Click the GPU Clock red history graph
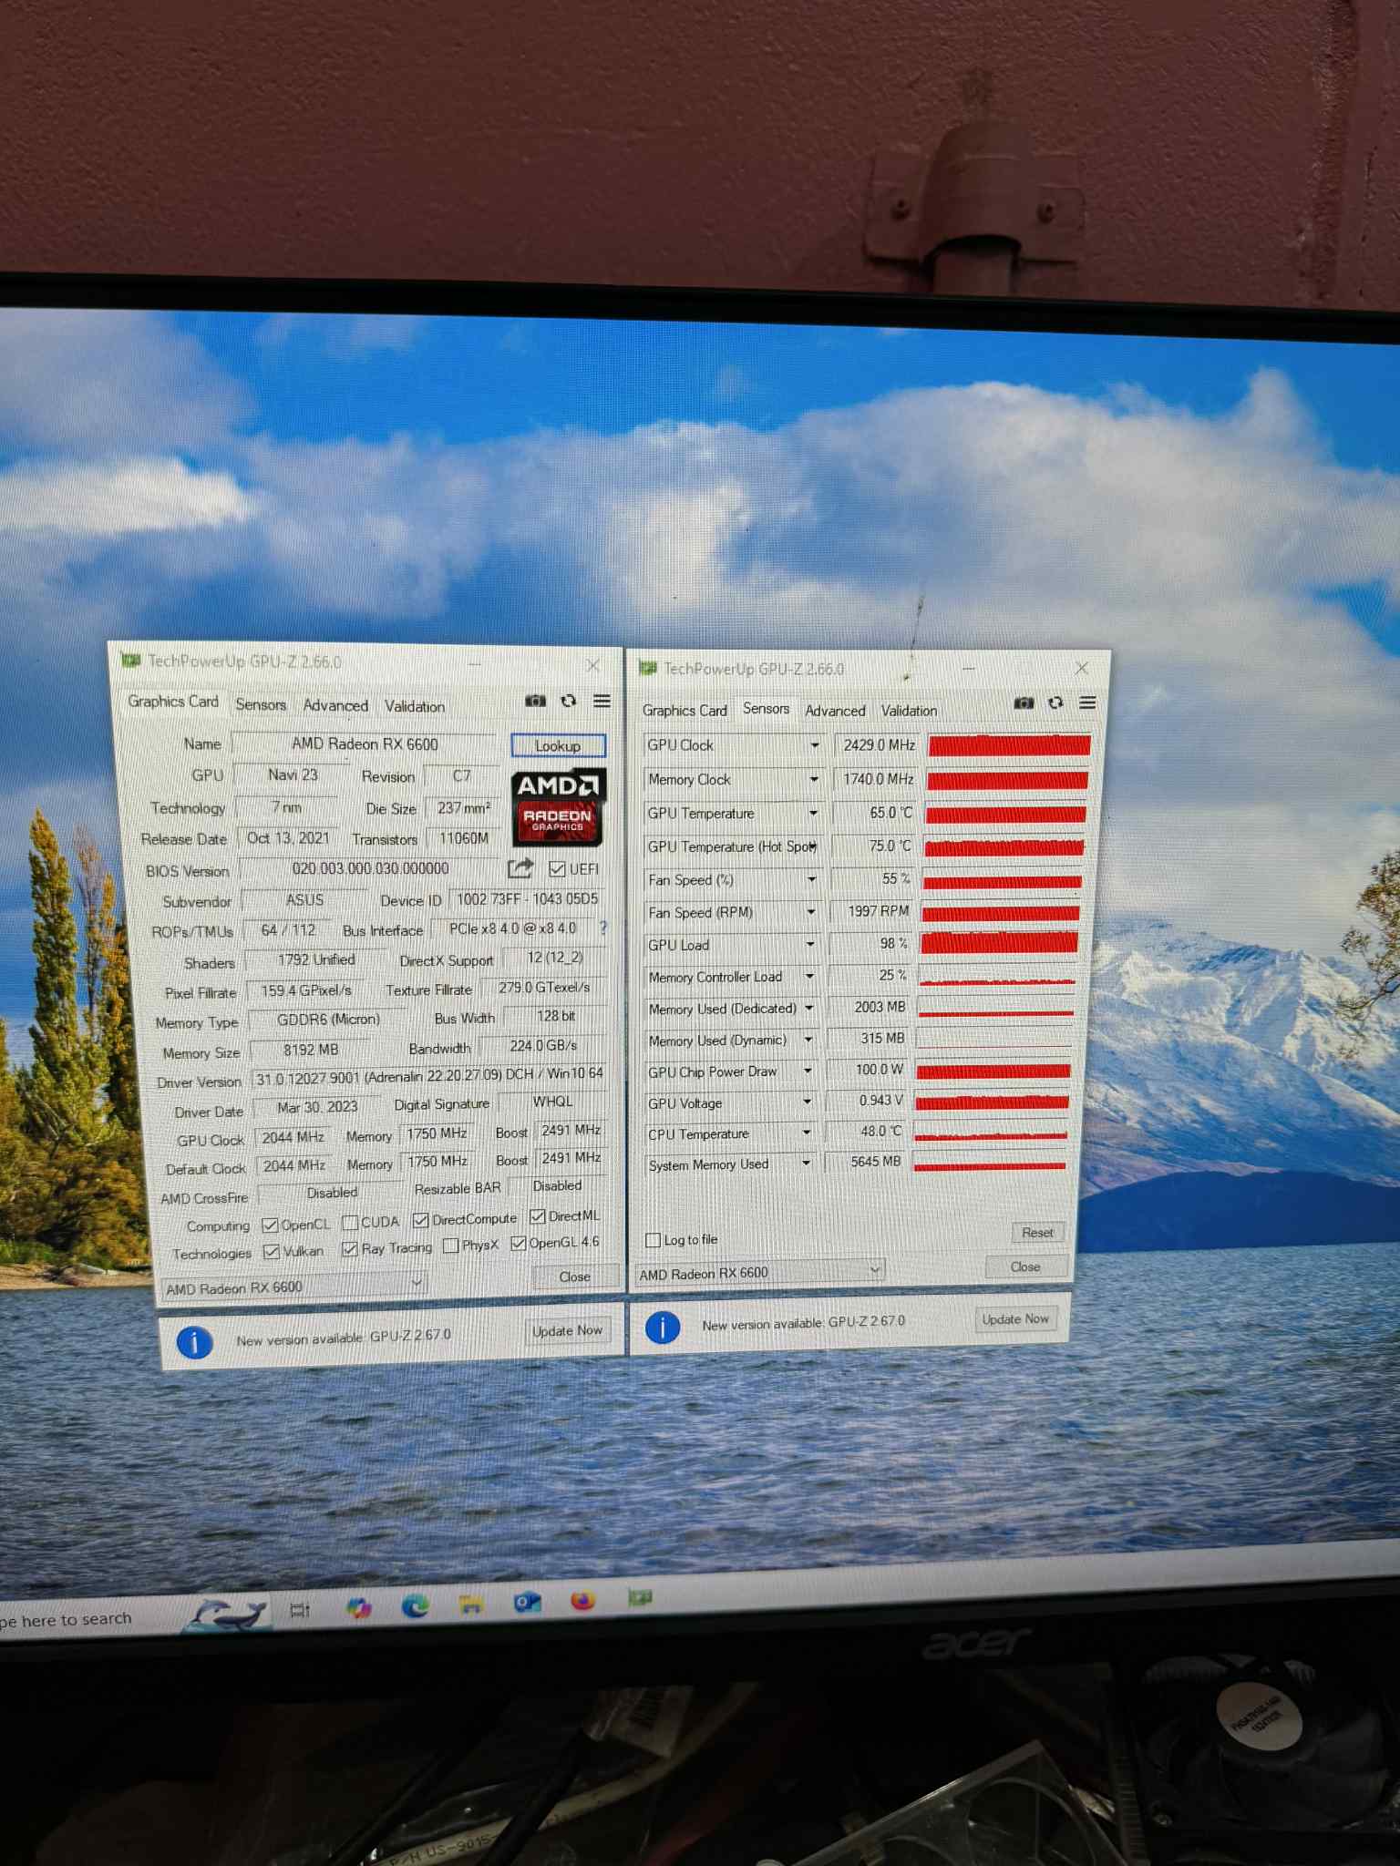Screen dimensions: 1400x1866 click(x=1009, y=745)
